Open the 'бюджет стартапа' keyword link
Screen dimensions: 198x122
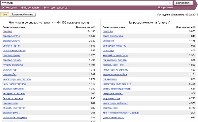pyautogui.click(x=13, y=98)
